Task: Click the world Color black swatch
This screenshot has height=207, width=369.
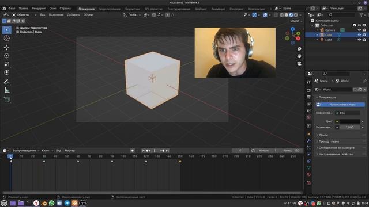Action: (350, 121)
